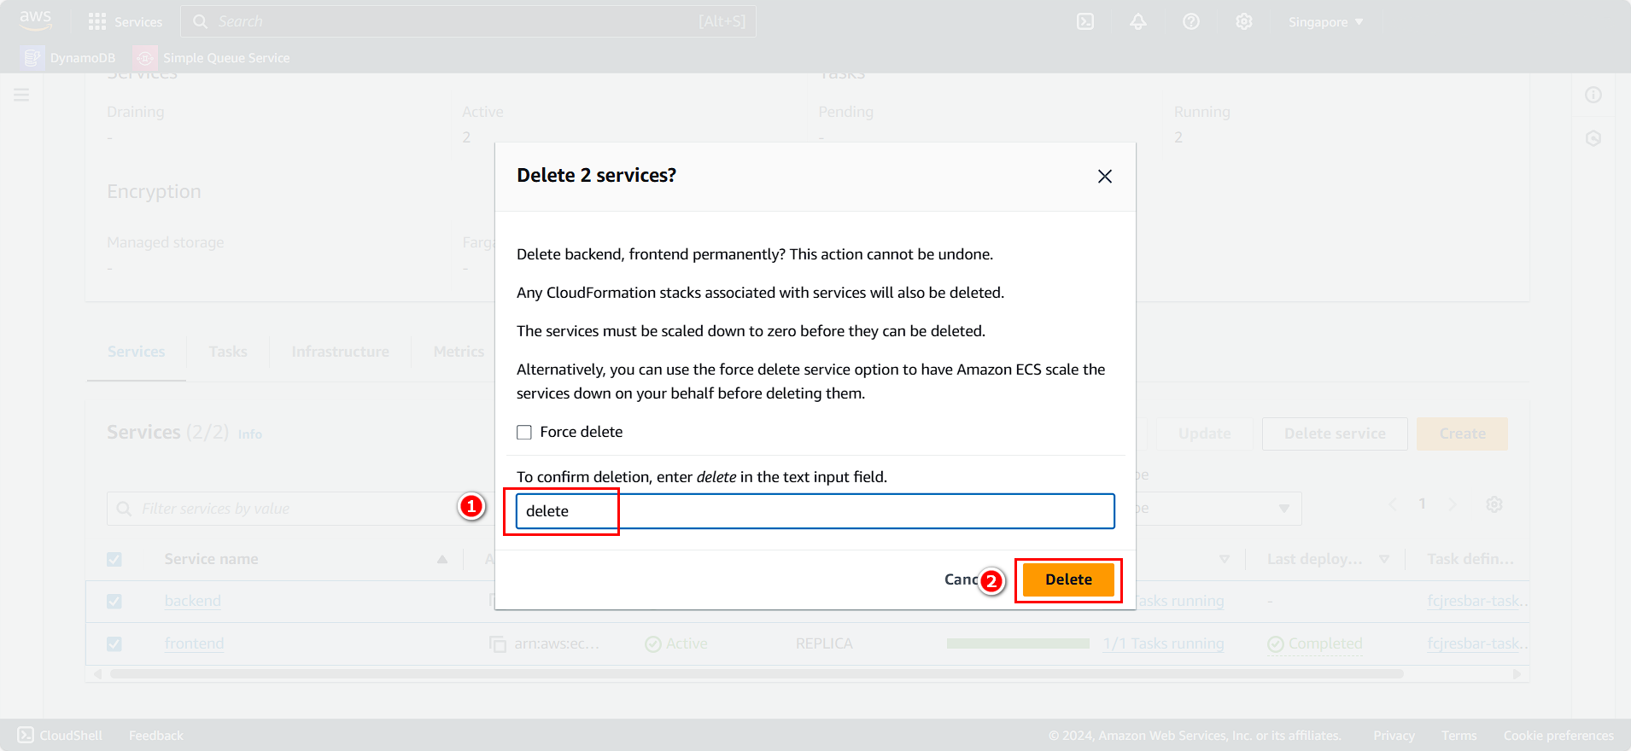Screen dimensions: 1631x751
Task: Uncheck the frontend service checkbox
Action: point(114,643)
